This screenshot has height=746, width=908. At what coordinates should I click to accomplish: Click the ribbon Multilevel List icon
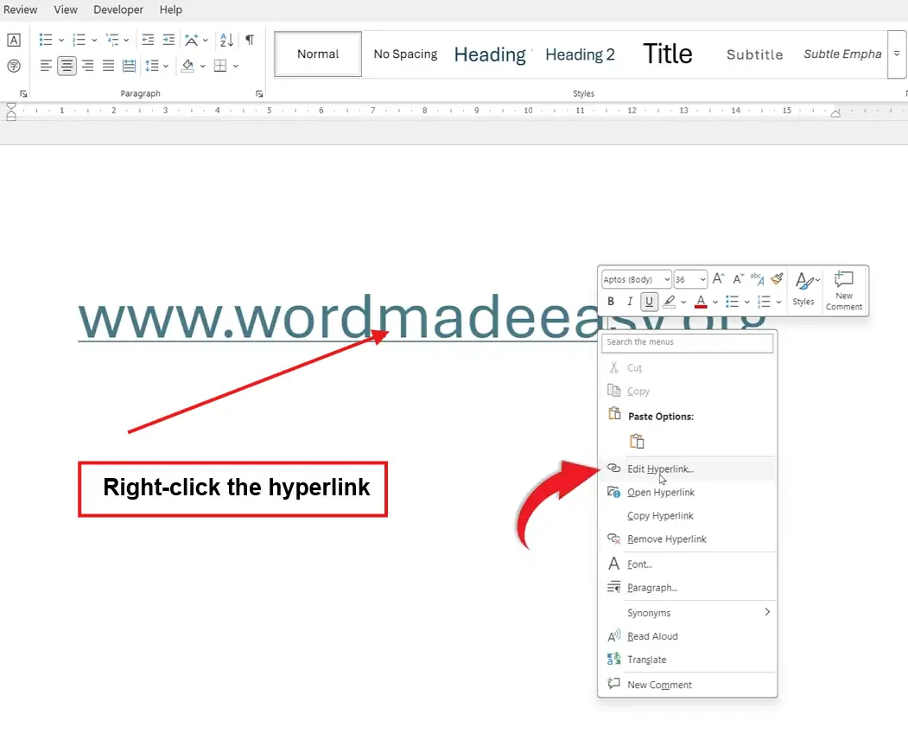pyautogui.click(x=111, y=40)
